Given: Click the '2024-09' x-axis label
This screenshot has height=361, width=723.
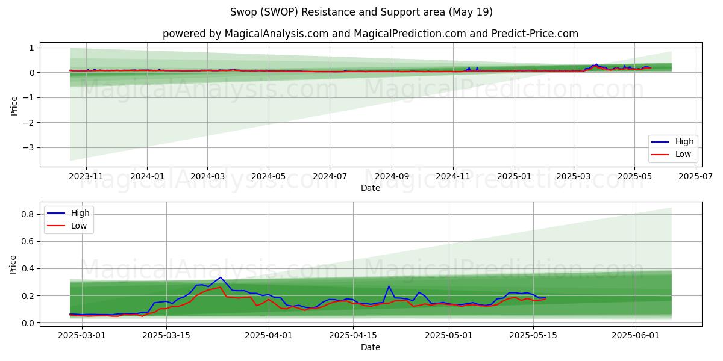Looking at the screenshot, I should pos(392,177).
